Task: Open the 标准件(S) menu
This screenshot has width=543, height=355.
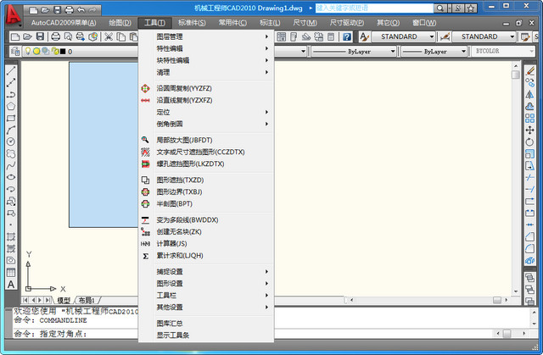Action: [192, 23]
